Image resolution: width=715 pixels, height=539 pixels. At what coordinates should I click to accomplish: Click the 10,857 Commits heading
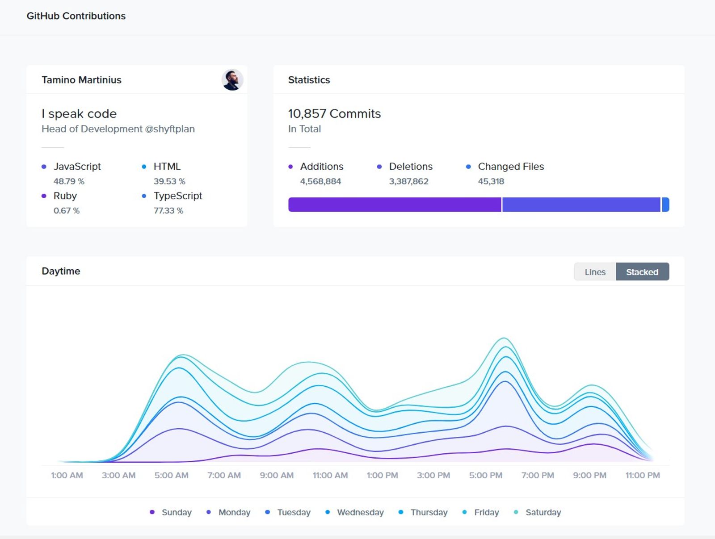pyautogui.click(x=334, y=113)
